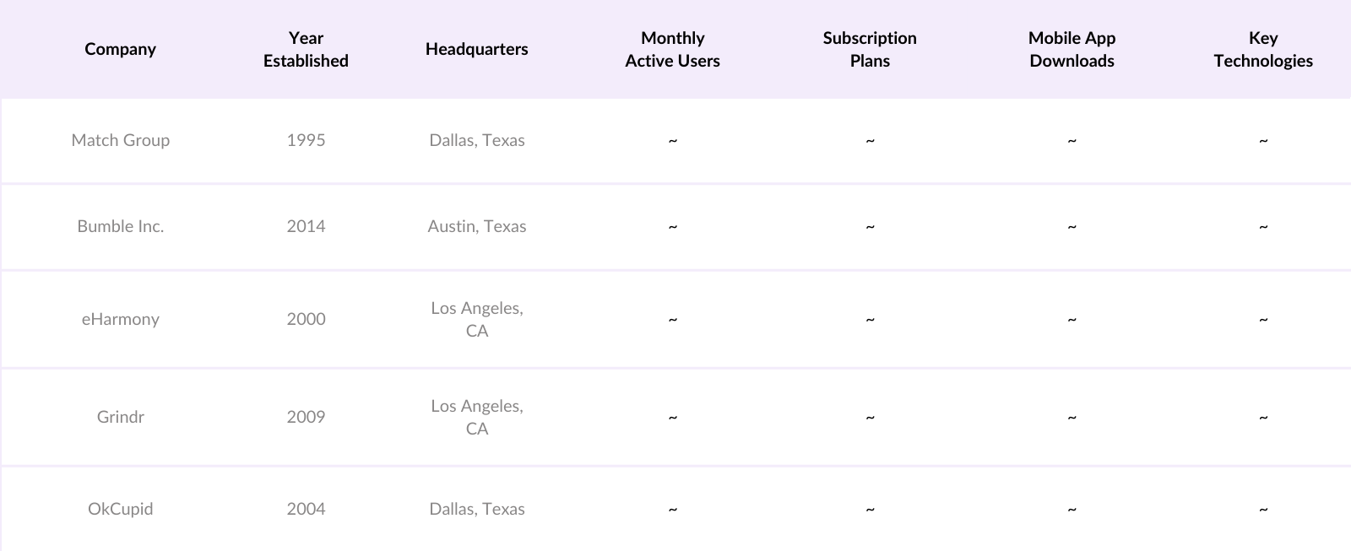Click the Bumble Inc. company cell
Image resolution: width=1351 pixels, height=551 pixels.
(x=120, y=226)
